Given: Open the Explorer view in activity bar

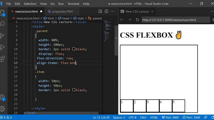Looking at the screenshot, I should tap(2, 13).
